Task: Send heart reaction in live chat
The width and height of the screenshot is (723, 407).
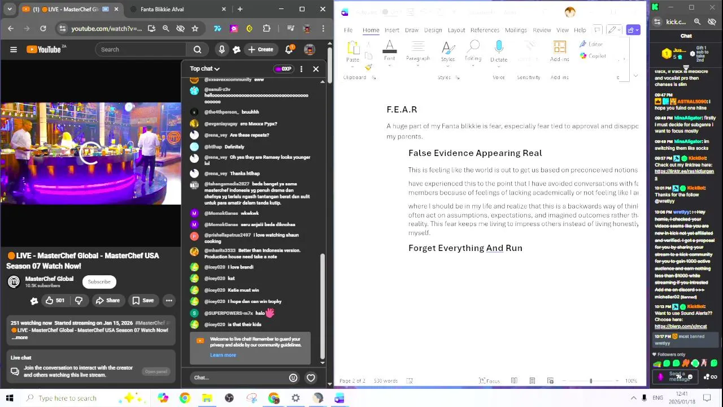Action: (311, 378)
